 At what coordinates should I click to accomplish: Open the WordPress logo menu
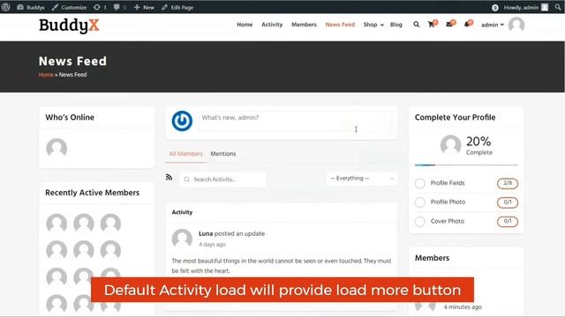(x=6, y=7)
